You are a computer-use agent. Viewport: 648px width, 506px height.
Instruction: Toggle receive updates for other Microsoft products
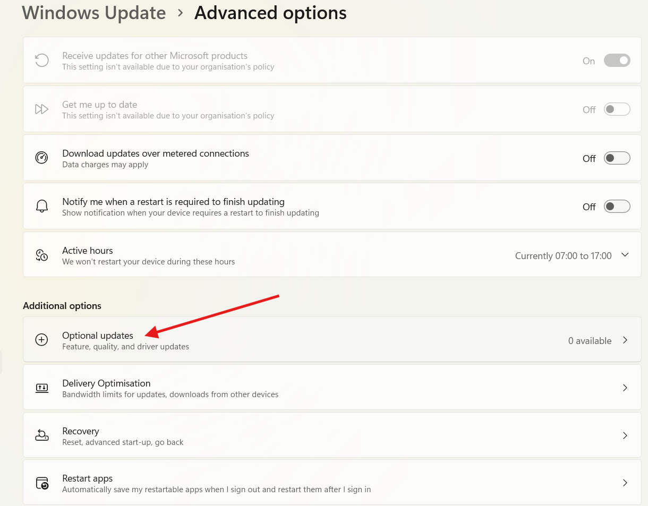coord(617,61)
